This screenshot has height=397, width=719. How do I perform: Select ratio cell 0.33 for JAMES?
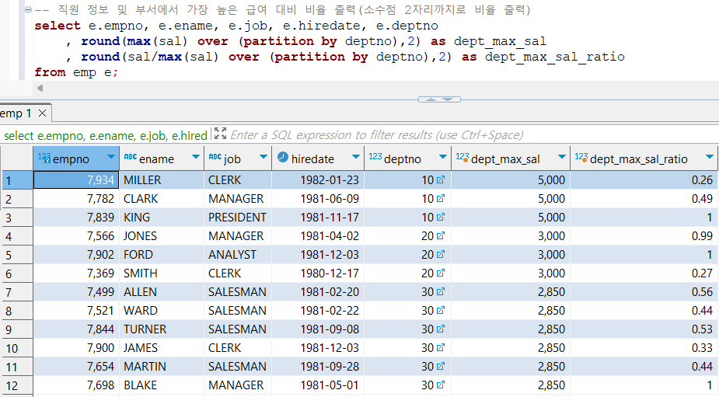click(644, 348)
